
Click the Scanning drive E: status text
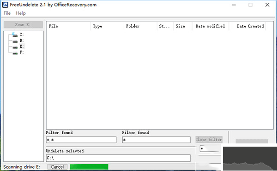22,167
